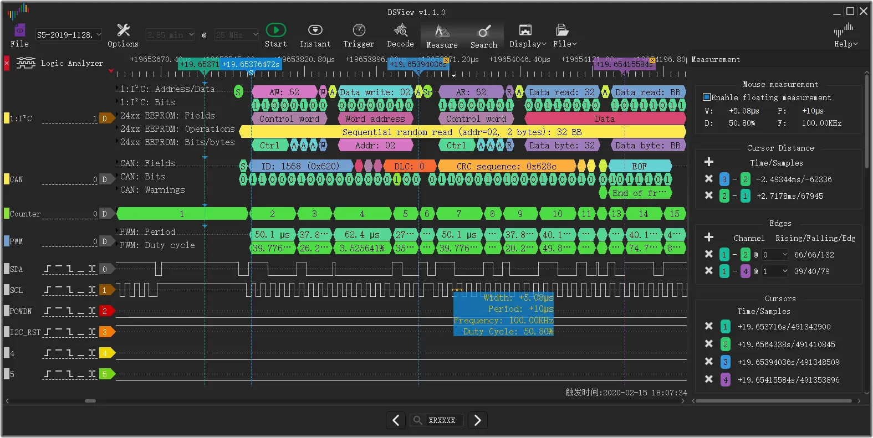The width and height of the screenshot is (873, 438).
Task: Click the Start capture icon
Action: [275, 30]
